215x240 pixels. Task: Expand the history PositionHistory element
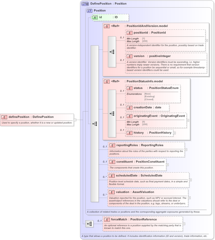click(174, 133)
